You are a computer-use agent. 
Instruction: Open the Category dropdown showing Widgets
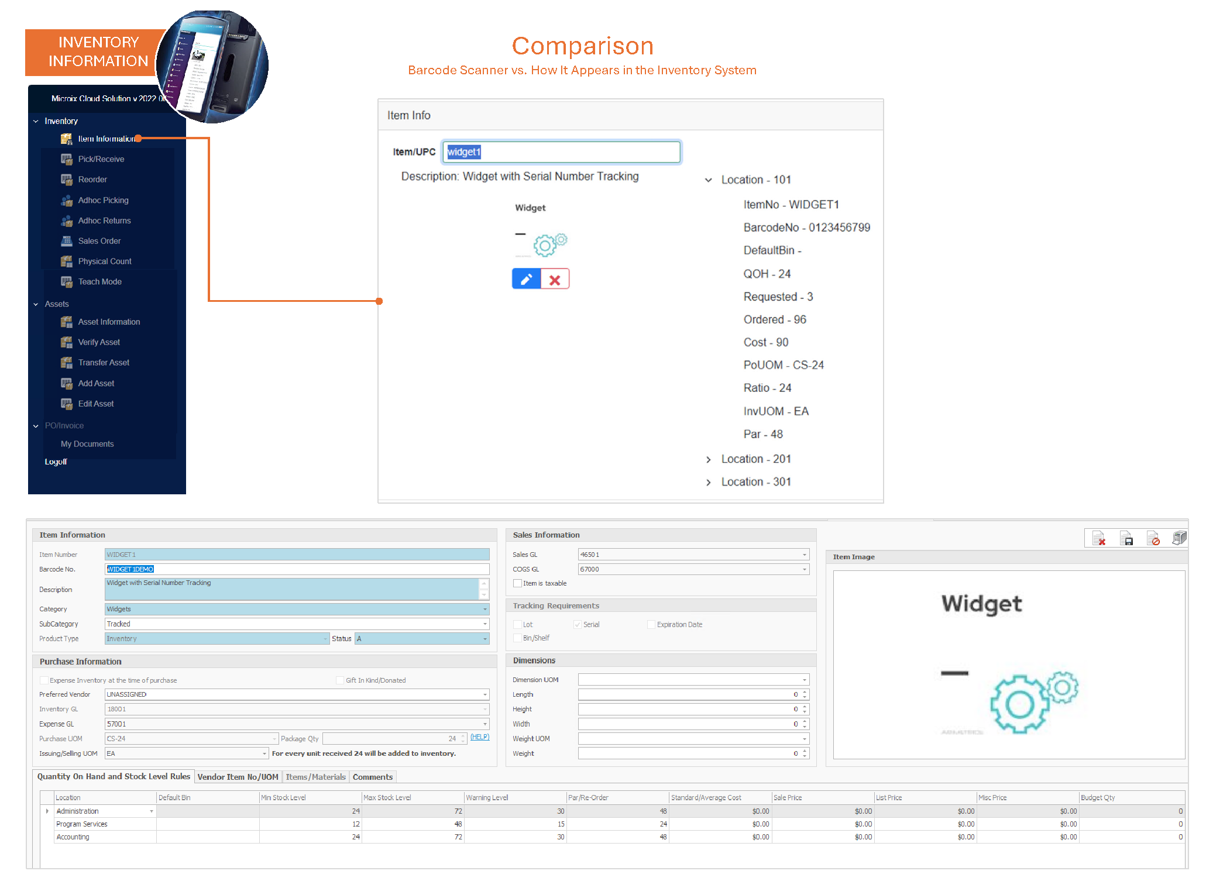coord(485,610)
